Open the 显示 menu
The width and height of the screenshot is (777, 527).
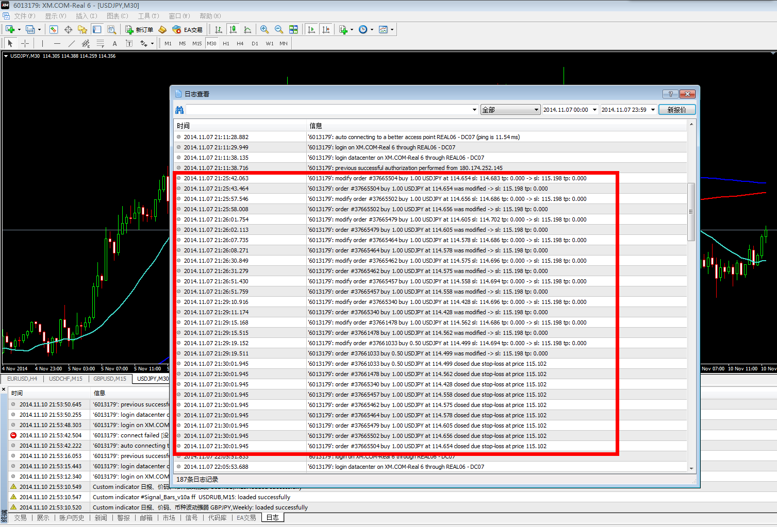coord(56,16)
